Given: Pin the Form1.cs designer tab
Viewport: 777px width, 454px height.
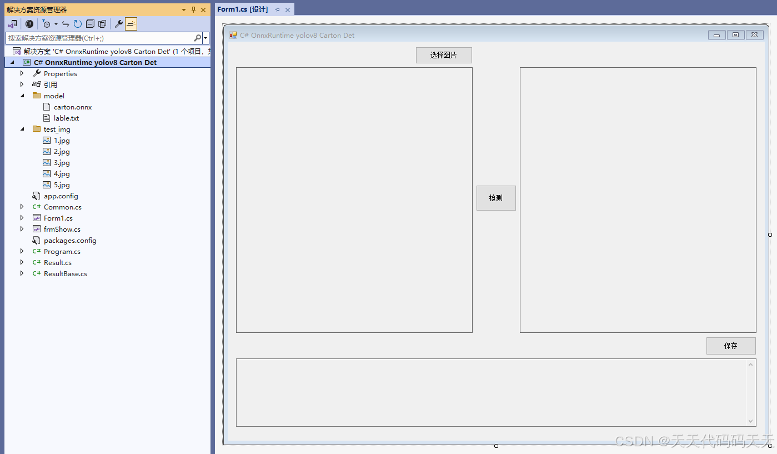Looking at the screenshot, I should click(278, 10).
